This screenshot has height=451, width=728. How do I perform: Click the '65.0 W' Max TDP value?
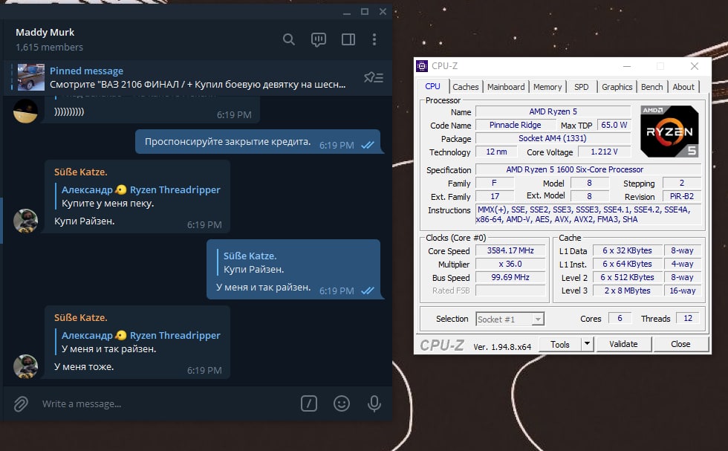tap(614, 125)
